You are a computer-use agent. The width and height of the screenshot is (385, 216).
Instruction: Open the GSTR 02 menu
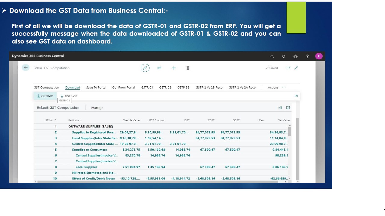point(165,88)
